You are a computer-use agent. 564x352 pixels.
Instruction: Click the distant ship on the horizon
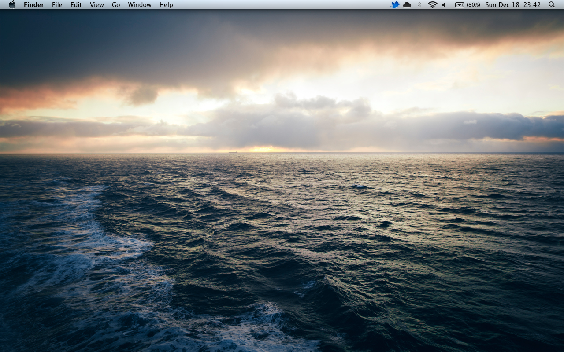[233, 152]
